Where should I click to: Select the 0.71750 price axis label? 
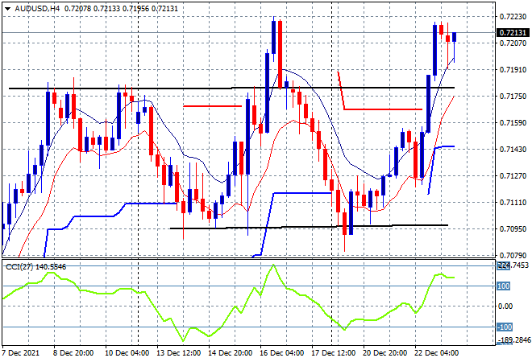tap(513, 97)
